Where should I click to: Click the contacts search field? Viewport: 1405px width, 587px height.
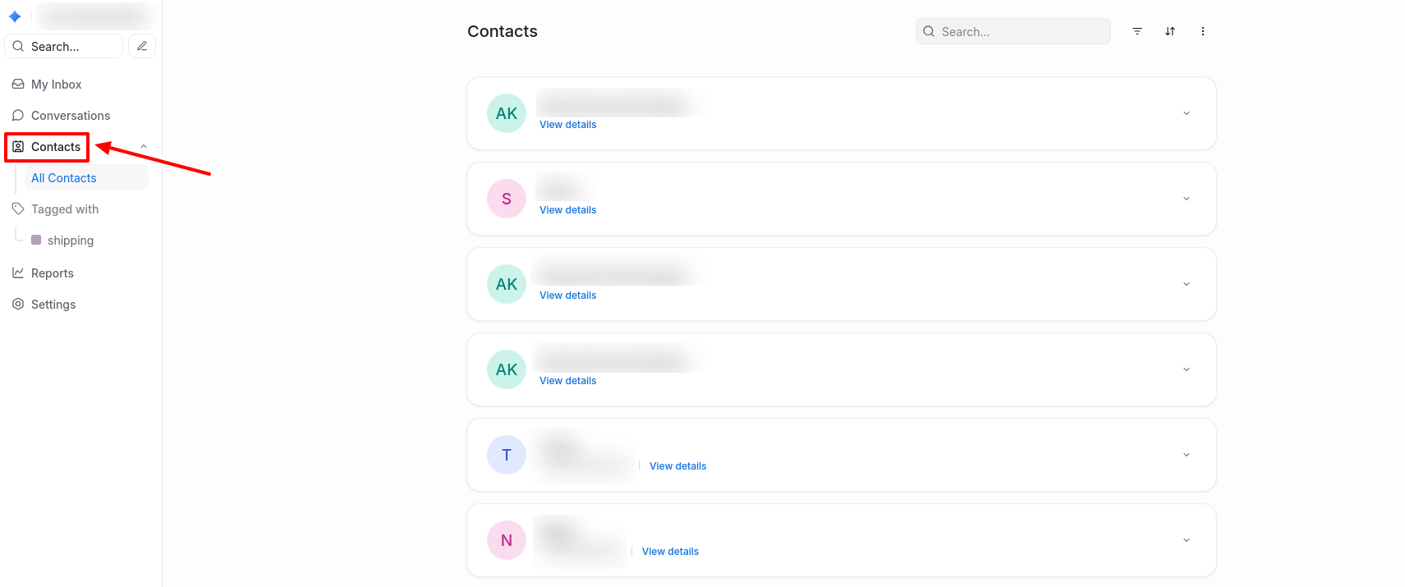pyautogui.click(x=1018, y=31)
